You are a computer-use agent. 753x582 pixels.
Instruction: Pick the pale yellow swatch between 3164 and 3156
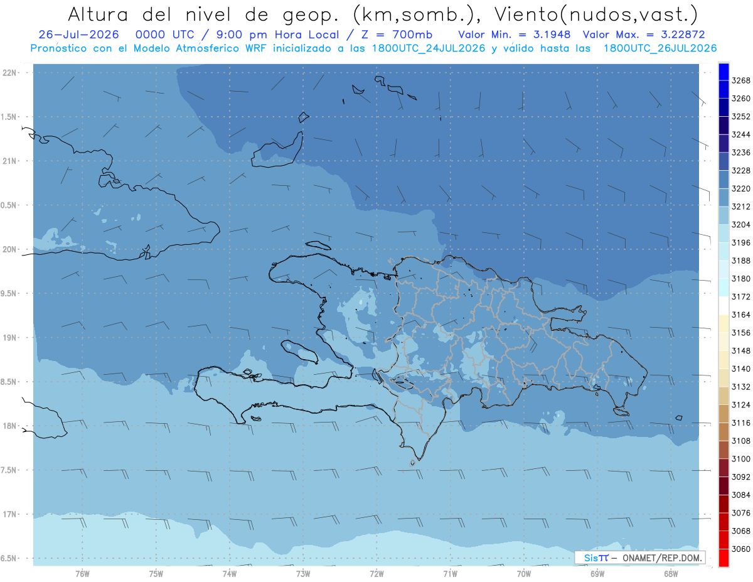[724, 324]
